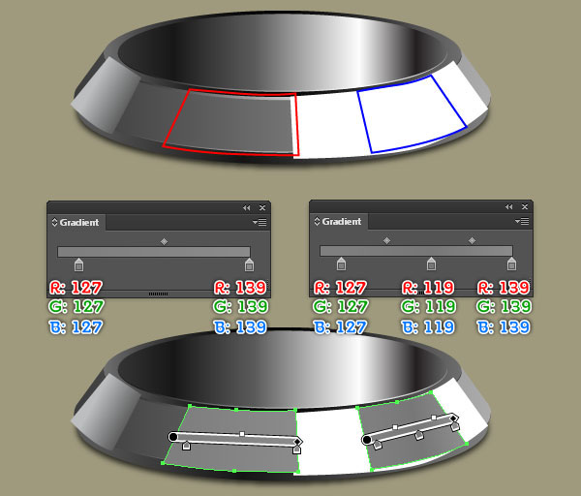Select the left annotator's last color stop

tap(296, 449)
